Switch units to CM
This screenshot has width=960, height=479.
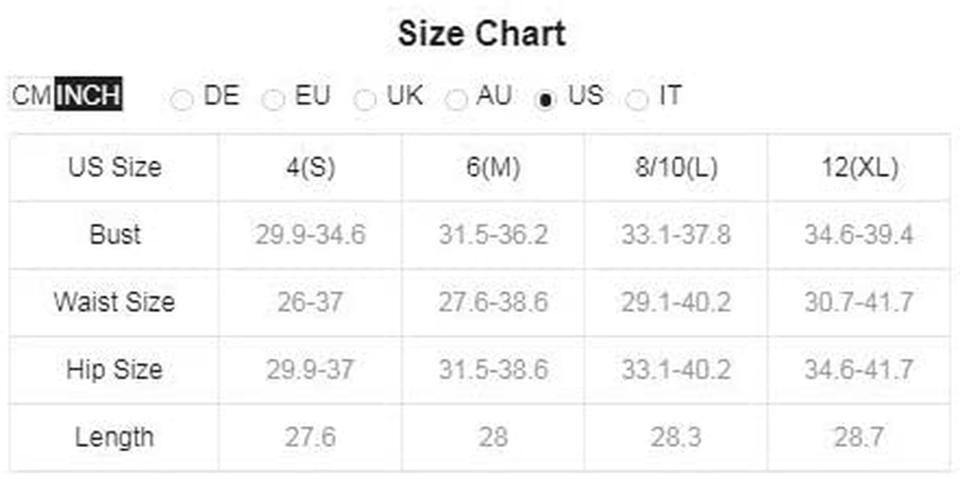31,95
